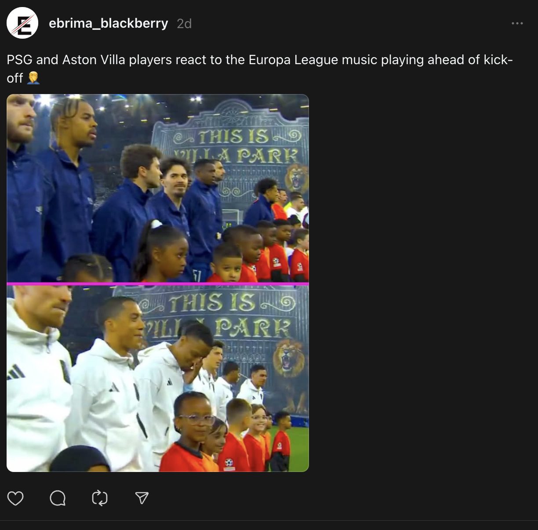The image size is (538, 530).
Task: Click the pink divider line between the two photos
Action: click(x=158, y=284)
